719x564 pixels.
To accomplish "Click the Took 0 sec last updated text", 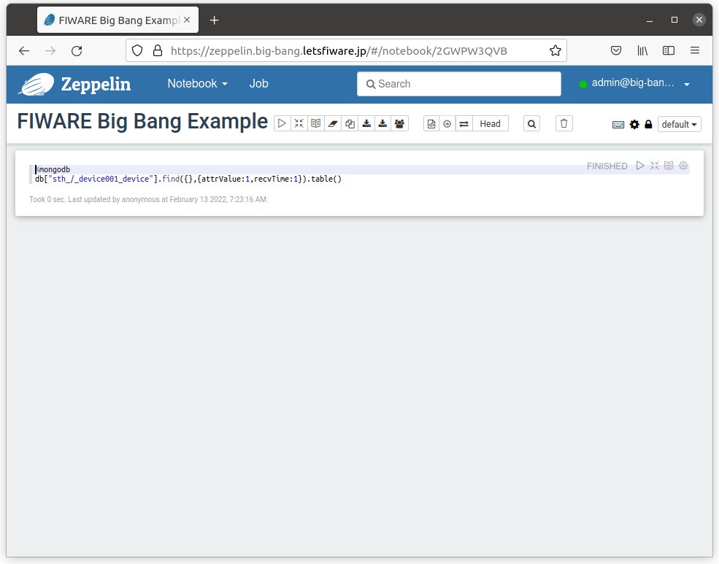I will click(149, 199).
